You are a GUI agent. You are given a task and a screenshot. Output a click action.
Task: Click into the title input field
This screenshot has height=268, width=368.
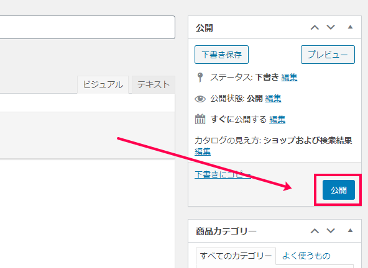(x=87, y=27)
